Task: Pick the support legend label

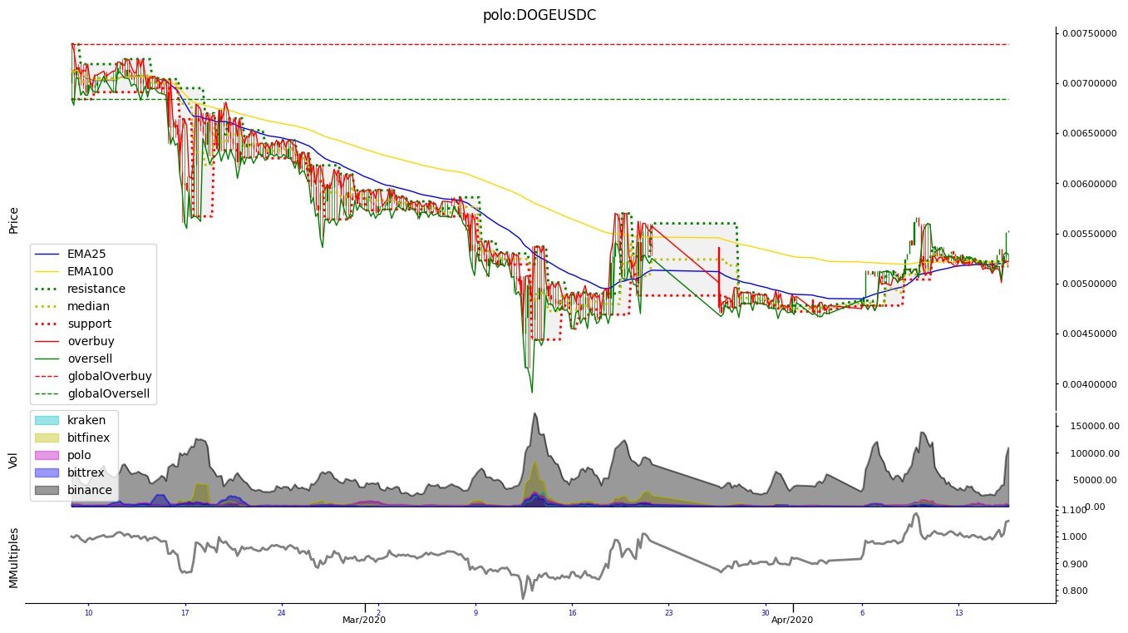Action: pos(90,324)
